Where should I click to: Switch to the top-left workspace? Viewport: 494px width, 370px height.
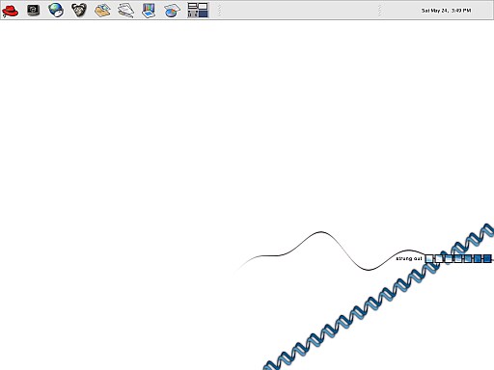point(192,7)
